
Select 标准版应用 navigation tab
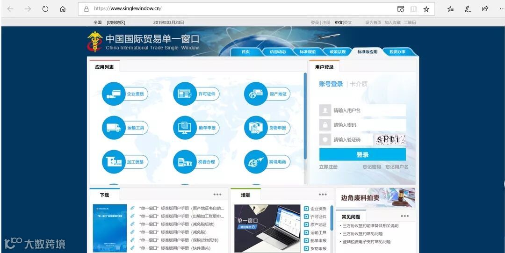click(368, 52)
